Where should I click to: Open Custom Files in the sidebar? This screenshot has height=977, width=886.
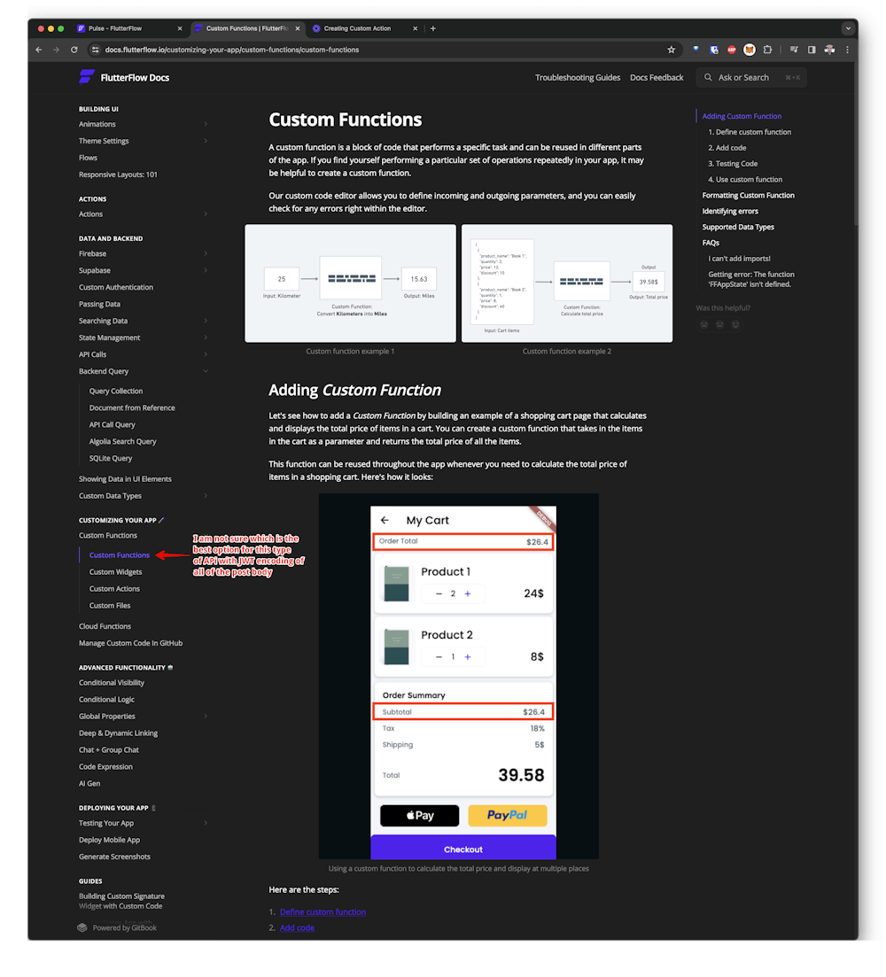(x=110, y=606)
